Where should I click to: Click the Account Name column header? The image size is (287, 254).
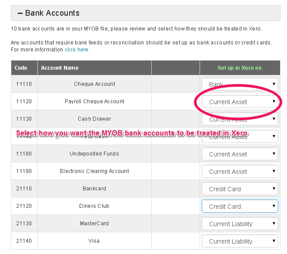pos(60,68)
